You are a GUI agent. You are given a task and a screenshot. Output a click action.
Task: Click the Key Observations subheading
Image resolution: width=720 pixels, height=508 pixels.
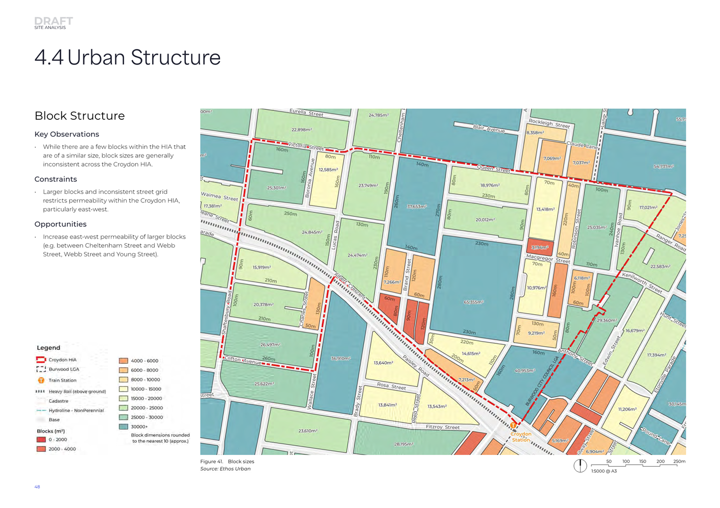pyautogui.click(x=67, y=134)
